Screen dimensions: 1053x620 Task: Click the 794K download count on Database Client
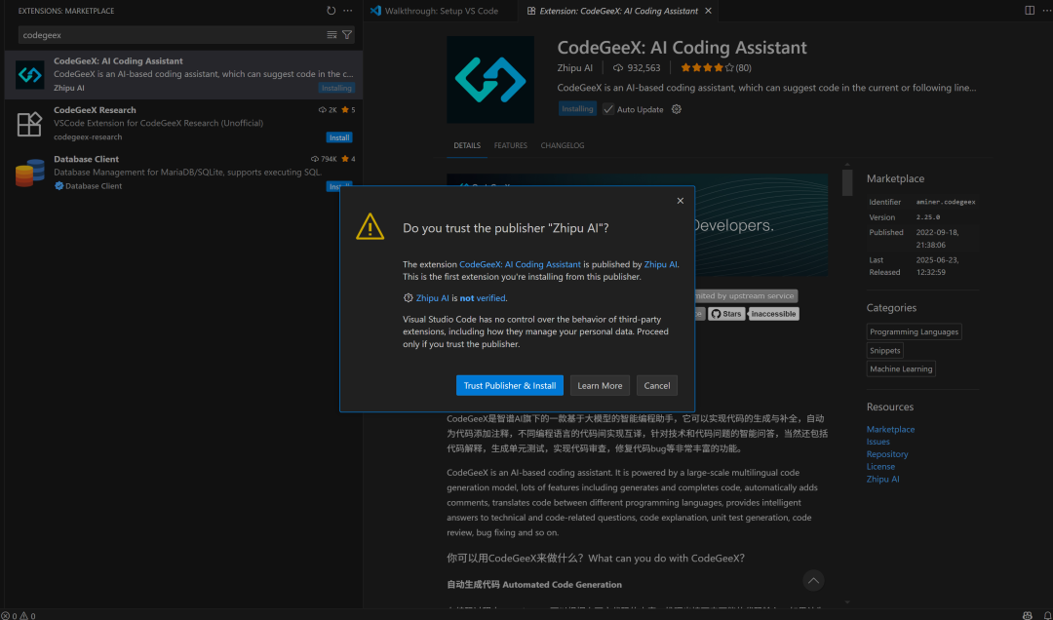(324, 159)
